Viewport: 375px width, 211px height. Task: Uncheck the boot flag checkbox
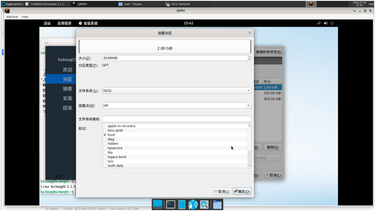pyautogui.click(x=104, y=134)
